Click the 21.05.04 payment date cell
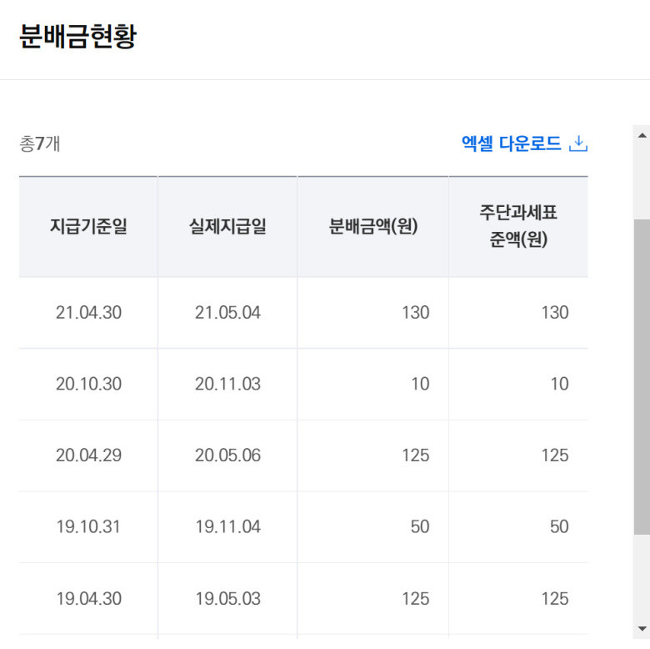Viewport: 650px width, 649px height. [x=227, y=313]
